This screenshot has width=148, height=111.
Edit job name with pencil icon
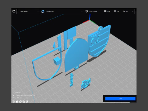coord(14,95)
